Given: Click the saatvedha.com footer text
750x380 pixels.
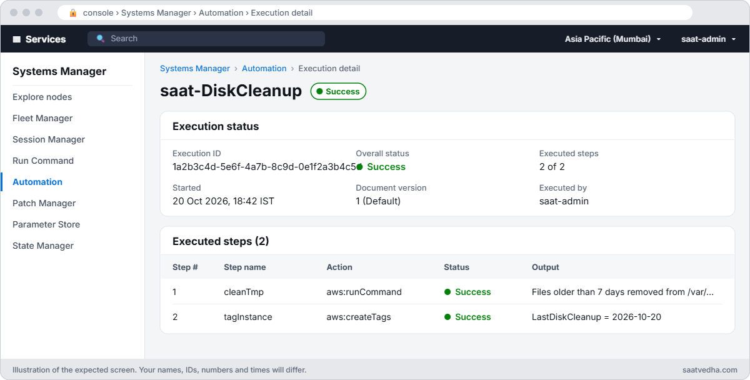Looking at the screenshot, I should tap(710, 370).
